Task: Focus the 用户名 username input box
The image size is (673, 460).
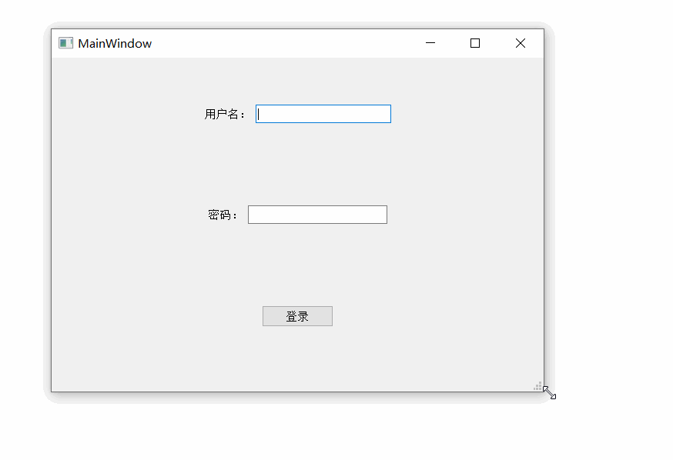Action: [323, 113]
